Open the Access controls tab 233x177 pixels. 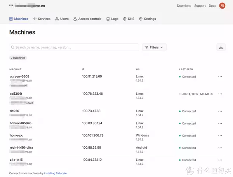pyautogui.click(x=87, y=19)
